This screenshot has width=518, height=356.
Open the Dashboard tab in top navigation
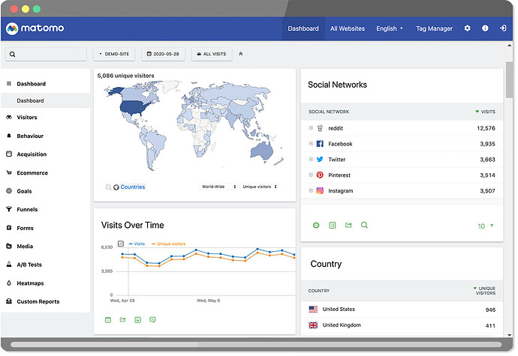[303, 28]
